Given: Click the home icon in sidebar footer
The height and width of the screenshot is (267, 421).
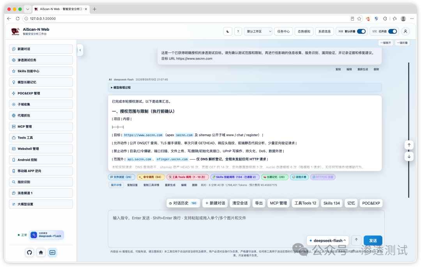Looking at the screenshot, I should [41, 252].
